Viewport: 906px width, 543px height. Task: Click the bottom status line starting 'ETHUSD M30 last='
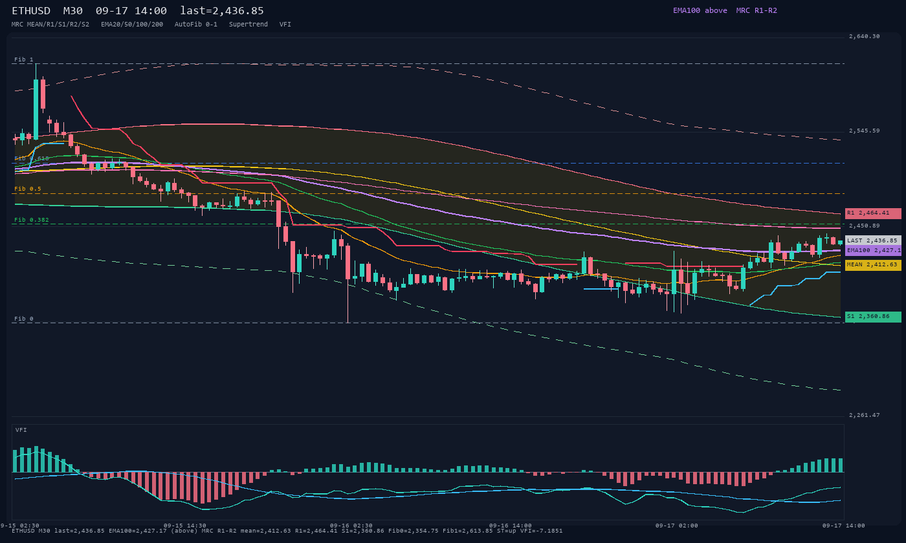(287, 531)
